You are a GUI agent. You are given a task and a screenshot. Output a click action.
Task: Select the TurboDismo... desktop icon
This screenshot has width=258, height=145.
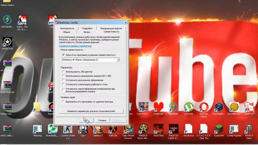pos(143,107)
